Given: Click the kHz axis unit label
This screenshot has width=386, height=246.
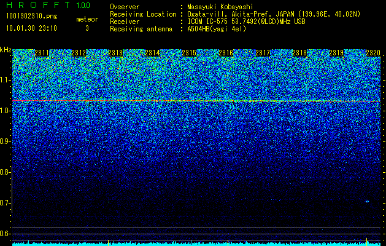Looking at the screenshot, I should [6, 50].
